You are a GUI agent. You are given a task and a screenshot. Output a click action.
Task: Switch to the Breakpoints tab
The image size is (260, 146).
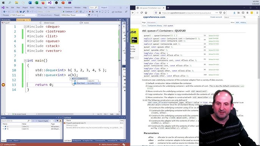(77, 141)
